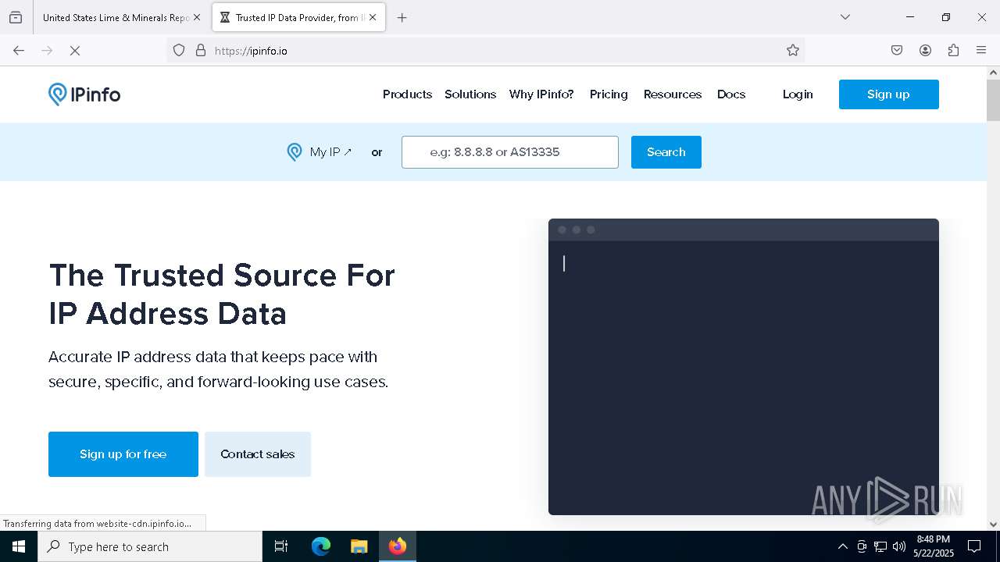Open the Firefox hamburger application menu
The height and width of the screenshot is (562, 1000).
tap(981, 51)
